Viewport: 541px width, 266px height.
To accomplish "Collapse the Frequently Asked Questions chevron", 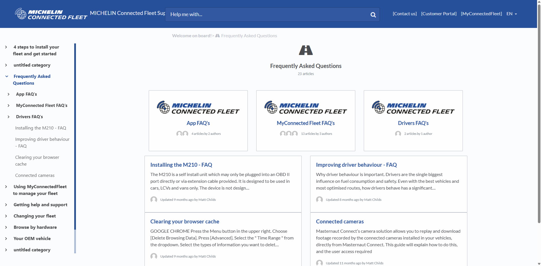I will (7, 76).
